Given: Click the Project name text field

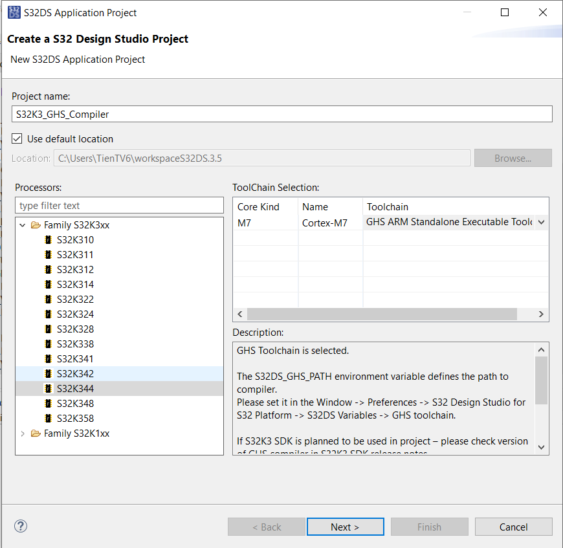Looking at the screenshot, I should 281,115.
